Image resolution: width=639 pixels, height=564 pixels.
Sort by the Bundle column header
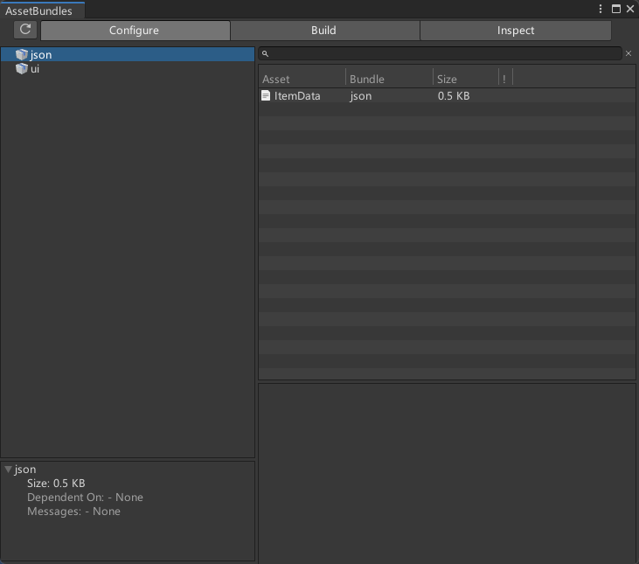point(389,79)
